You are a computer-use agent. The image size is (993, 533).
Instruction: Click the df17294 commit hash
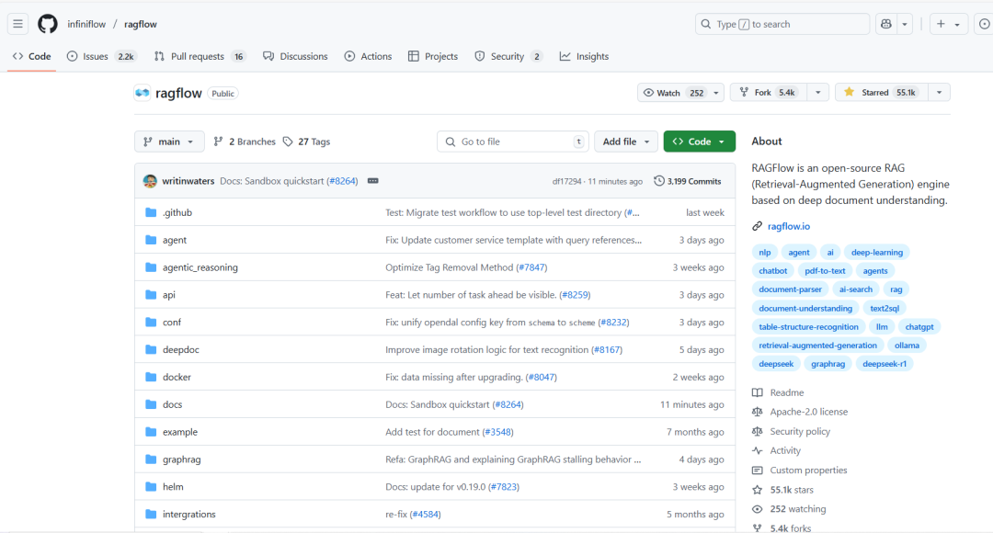coord(566,181)
